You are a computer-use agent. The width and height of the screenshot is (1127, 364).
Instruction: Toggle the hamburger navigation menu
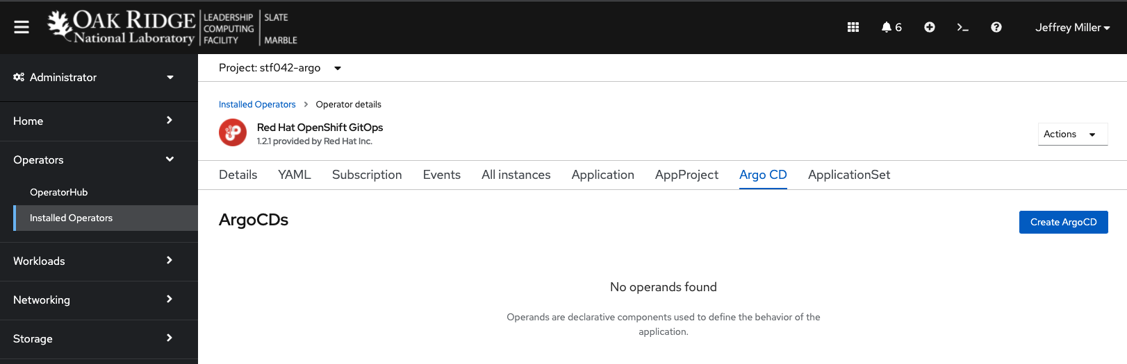22,27
